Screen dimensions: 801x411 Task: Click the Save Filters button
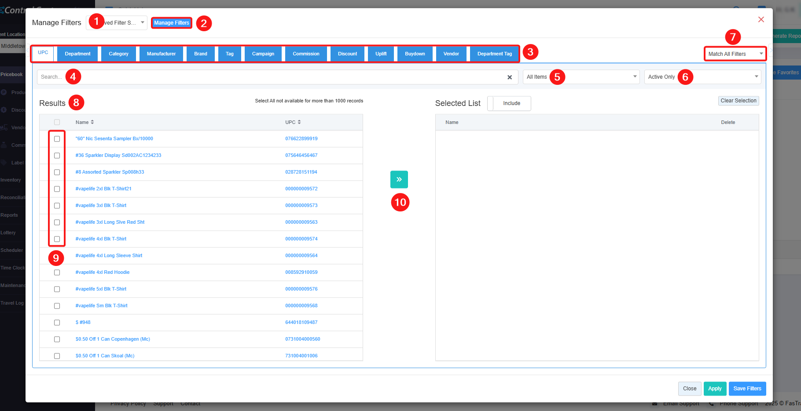[747, 389]
